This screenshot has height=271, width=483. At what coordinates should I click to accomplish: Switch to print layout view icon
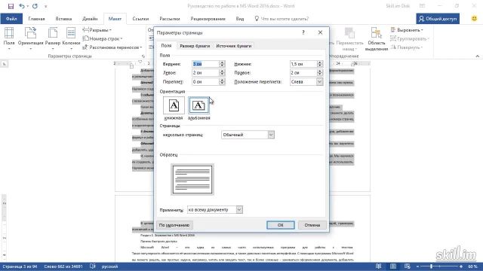[393, 266]
